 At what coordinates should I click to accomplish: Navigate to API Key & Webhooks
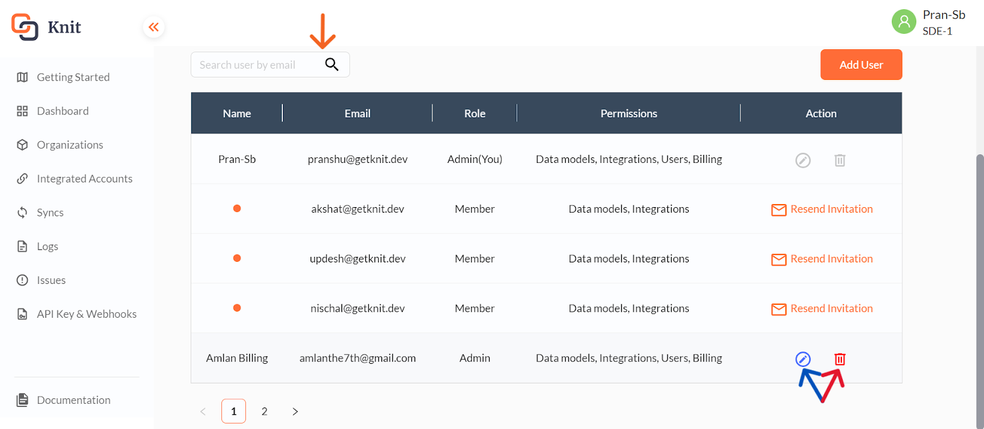coord(86,314)
